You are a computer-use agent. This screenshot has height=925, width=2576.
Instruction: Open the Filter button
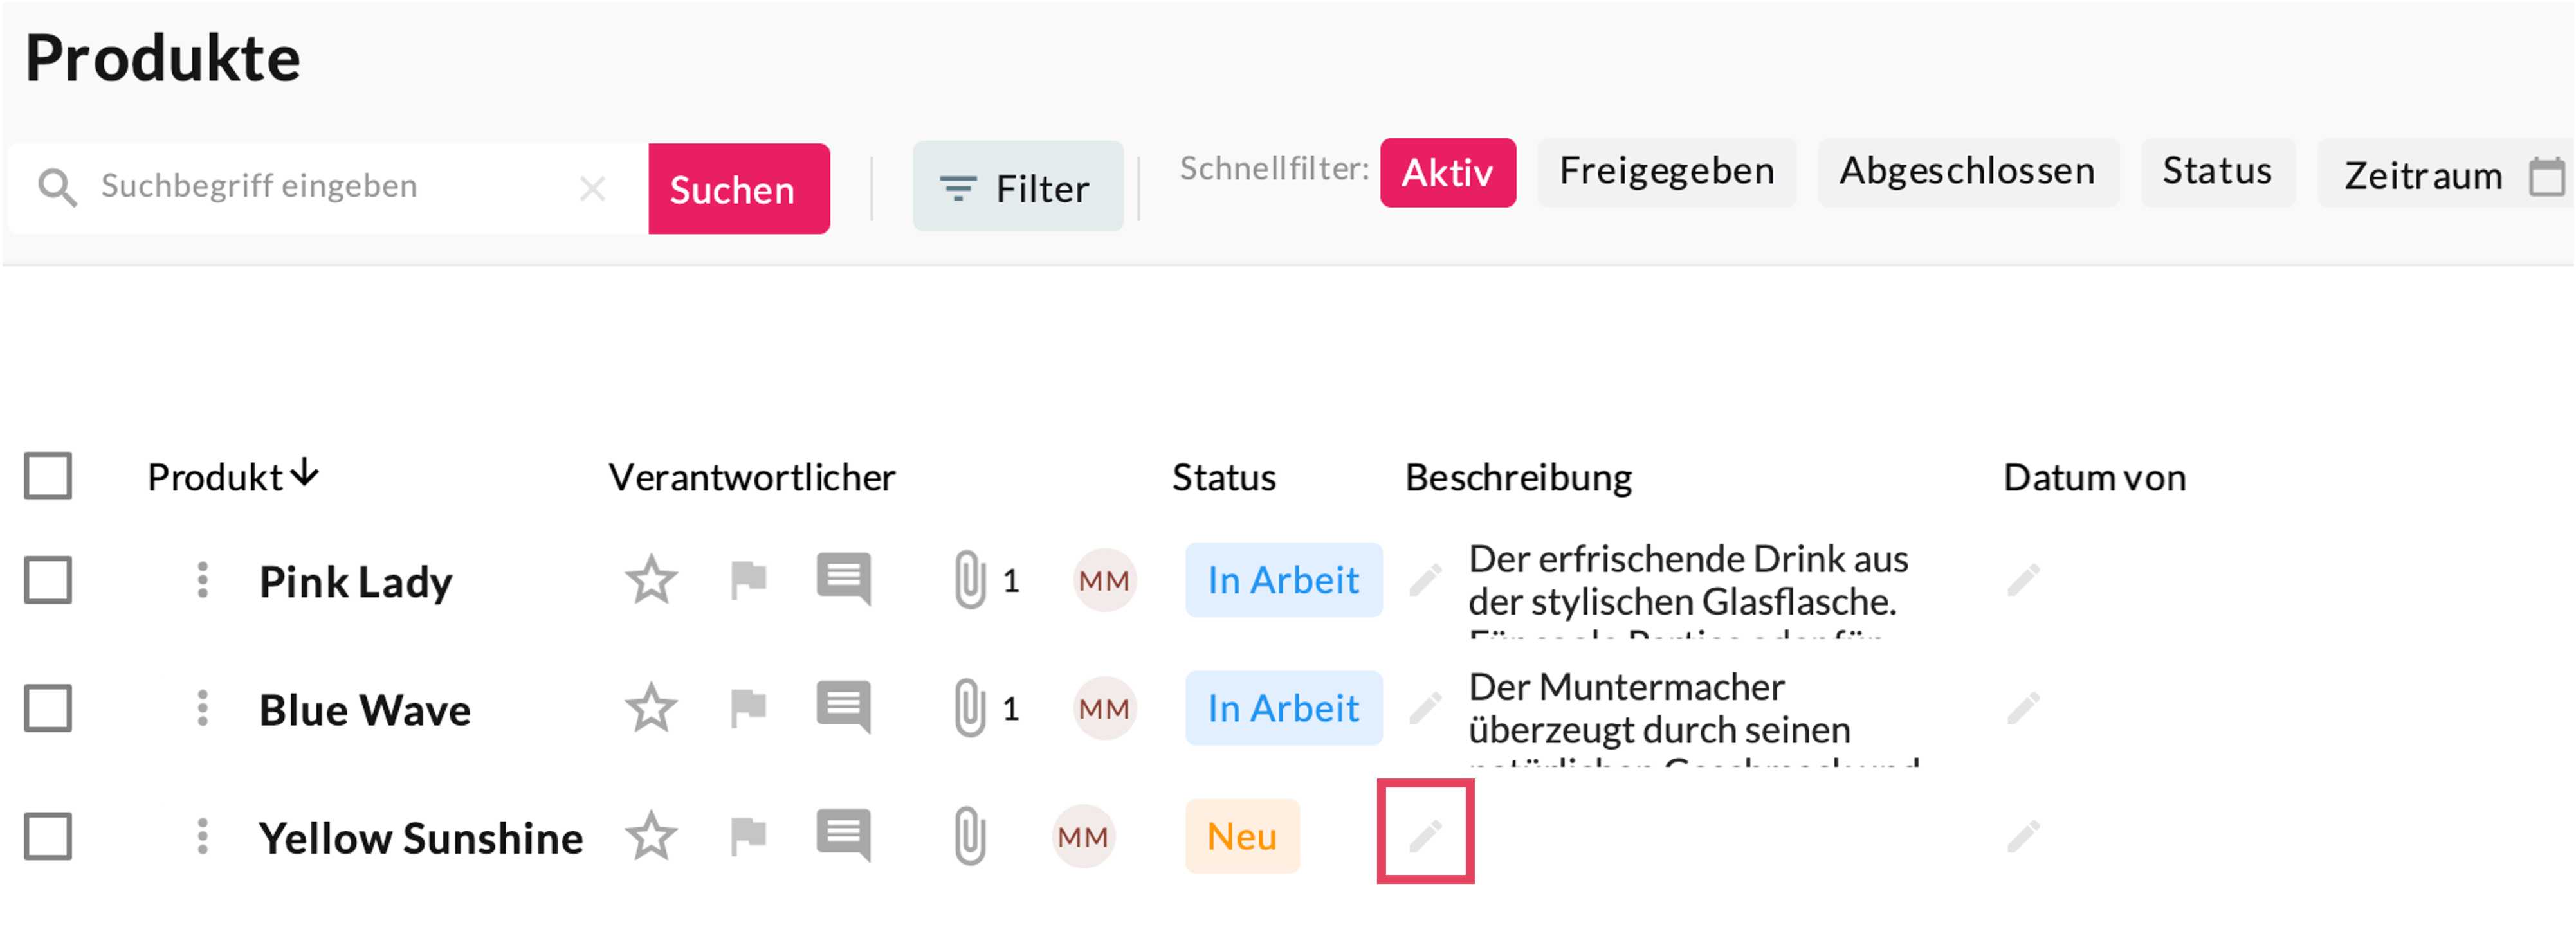[x=1017, y=188]
